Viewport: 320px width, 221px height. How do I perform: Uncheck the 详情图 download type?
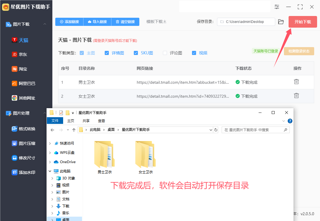coord(107,53)
